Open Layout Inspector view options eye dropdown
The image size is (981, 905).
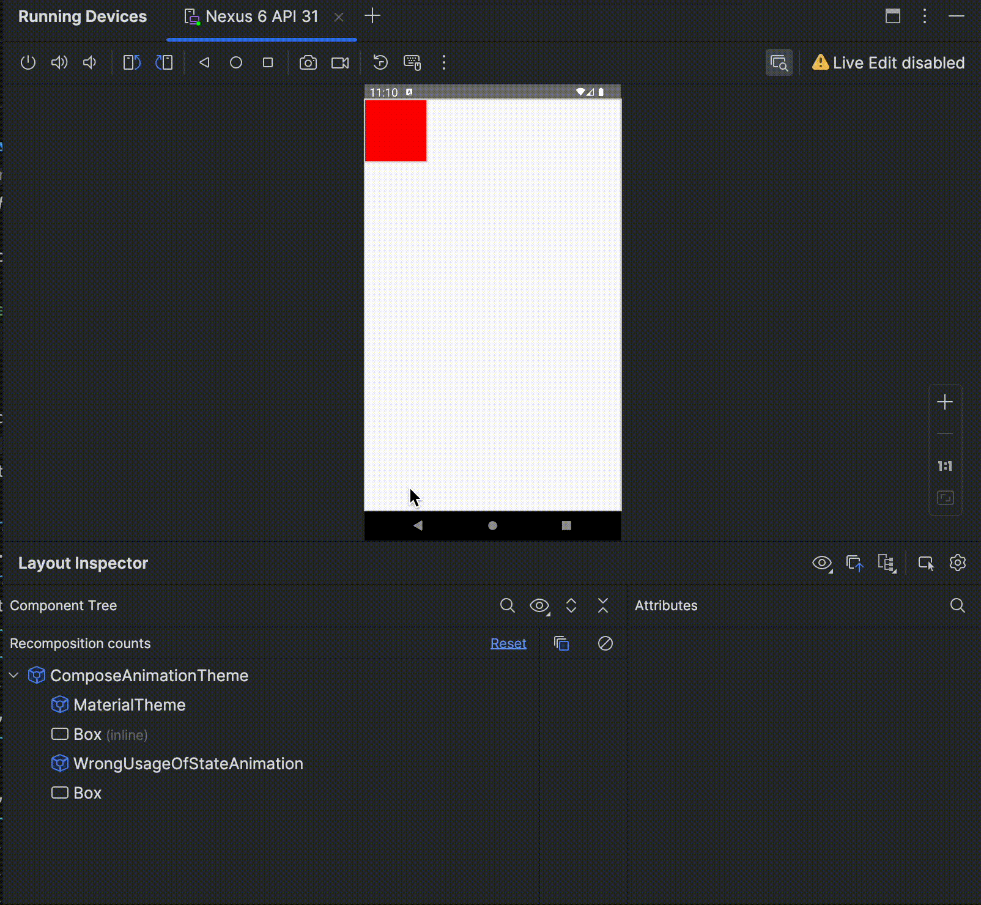pyautogui.click(x=823, y=563)
